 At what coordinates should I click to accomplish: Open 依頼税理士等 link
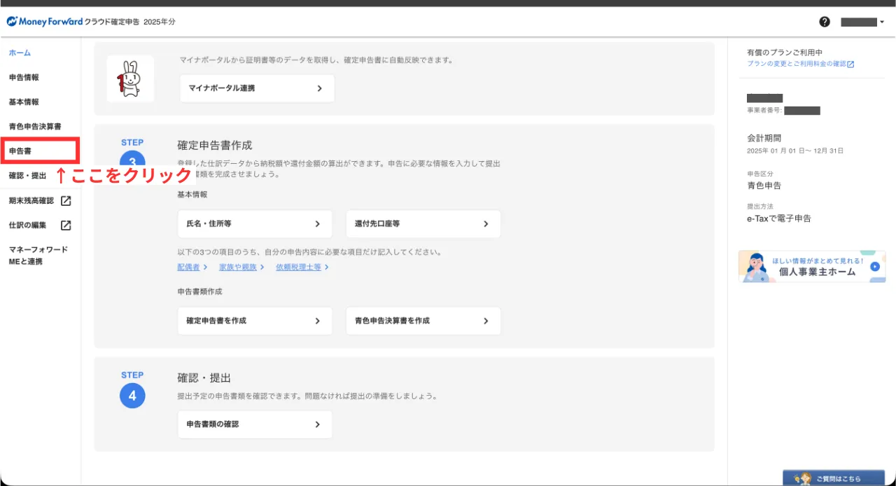pyautogui.click(x=302, y=268)
